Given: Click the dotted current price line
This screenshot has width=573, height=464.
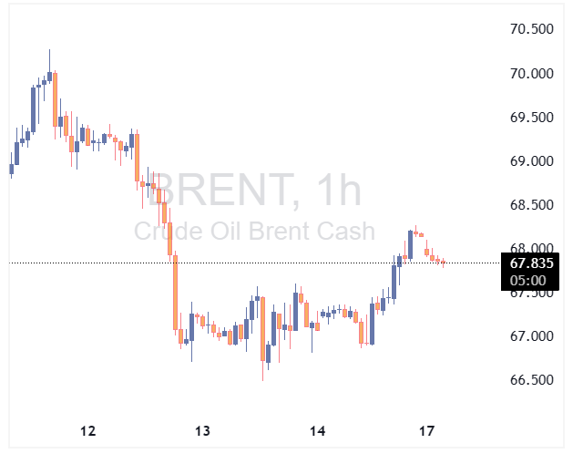Looking at the screenshot, I should click(x=273, y=263).
